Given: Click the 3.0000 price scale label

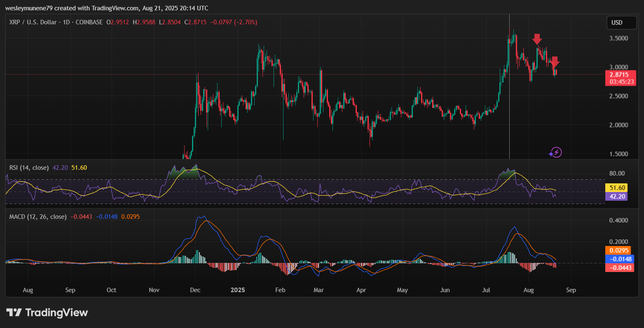Looking at the screenshot, I should pyautogui.click(x=618, y=67).
